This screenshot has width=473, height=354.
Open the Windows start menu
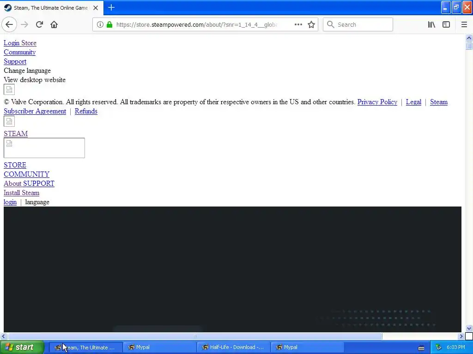[x=22, y=348]
